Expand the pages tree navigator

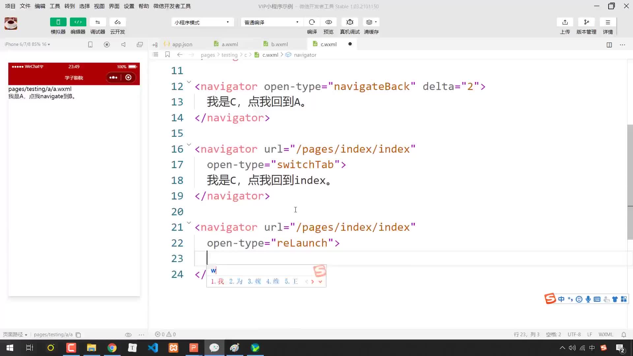pyautogui.click(x=207, y=54)
